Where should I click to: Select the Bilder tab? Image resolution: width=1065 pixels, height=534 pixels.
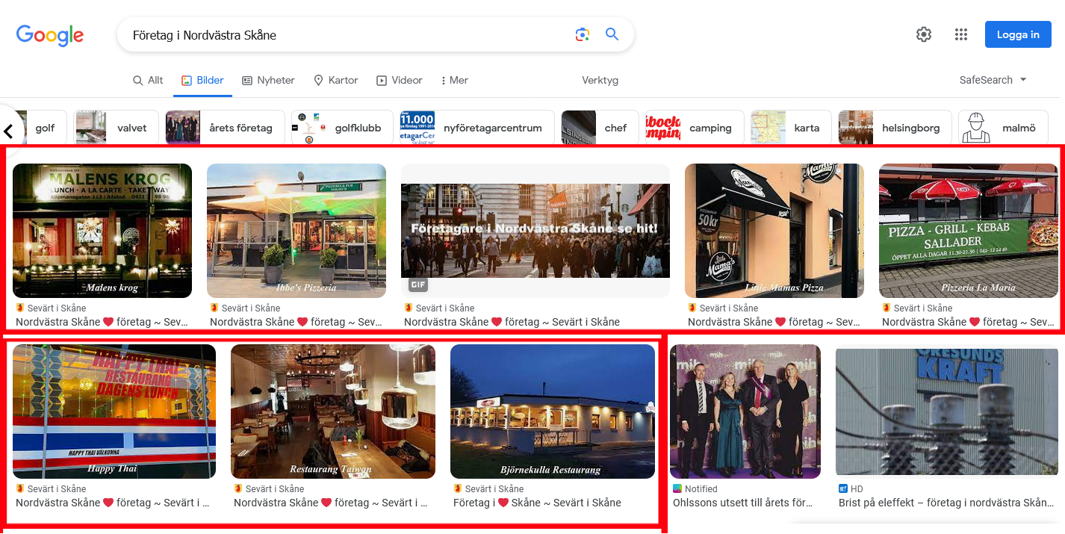point(202,80)
